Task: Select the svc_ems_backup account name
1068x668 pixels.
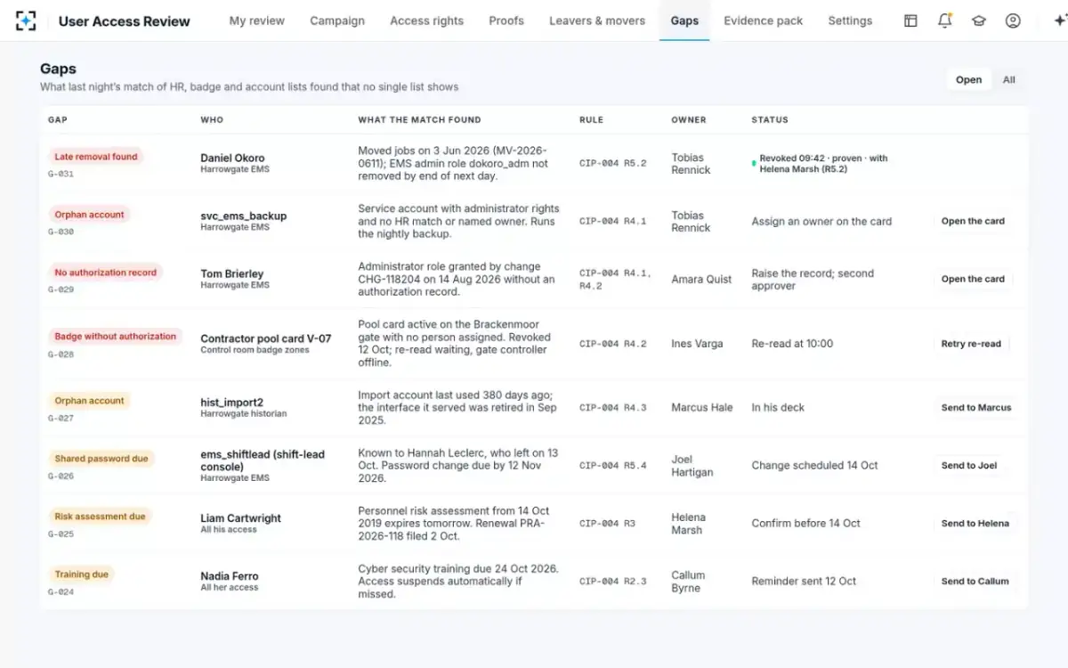Action: [x=243, y=216]
